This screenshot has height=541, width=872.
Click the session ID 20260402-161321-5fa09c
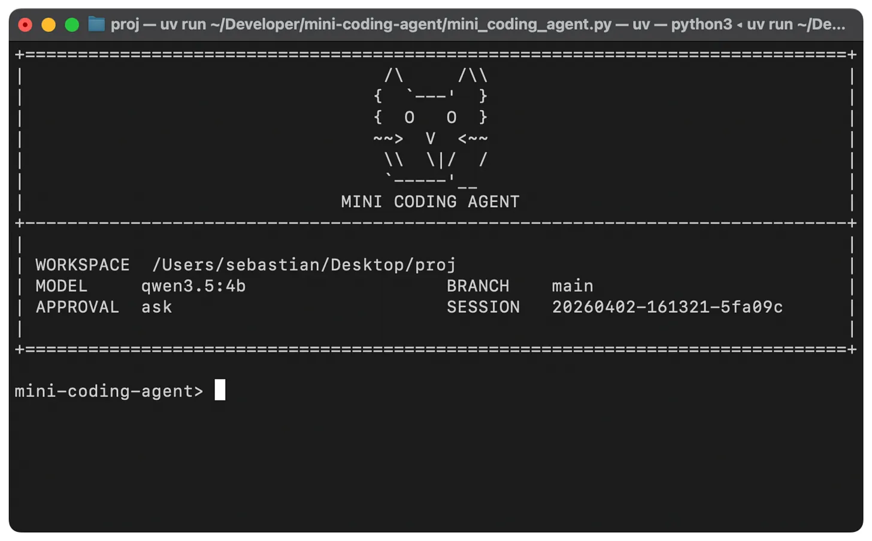coord(667,307)
